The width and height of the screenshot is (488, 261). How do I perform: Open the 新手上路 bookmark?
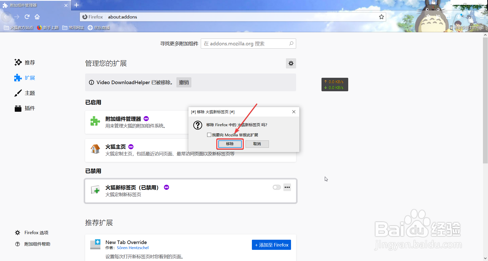pos(48,28)
